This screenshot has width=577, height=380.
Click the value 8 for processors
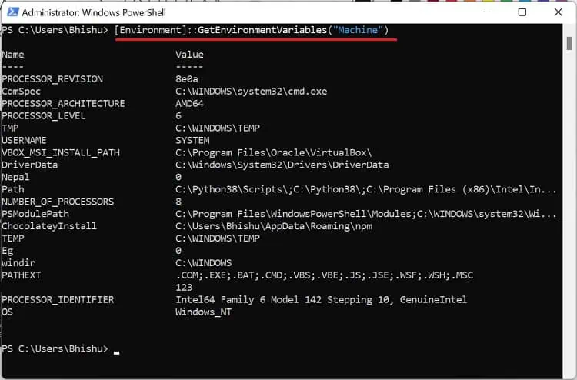(x=178, y=202)
